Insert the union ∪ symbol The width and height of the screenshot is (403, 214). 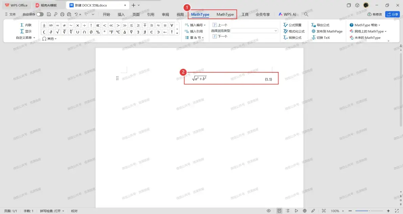(78, 32)
